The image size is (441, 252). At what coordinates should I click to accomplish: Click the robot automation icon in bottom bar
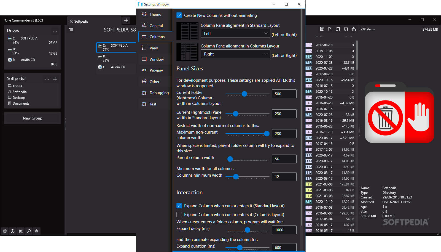click(37, 231)
